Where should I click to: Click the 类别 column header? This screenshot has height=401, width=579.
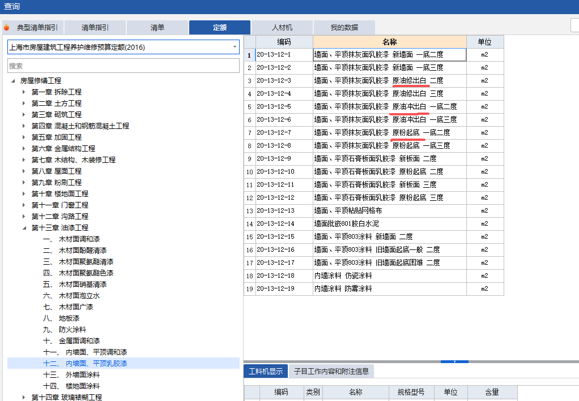pos(313,392)
